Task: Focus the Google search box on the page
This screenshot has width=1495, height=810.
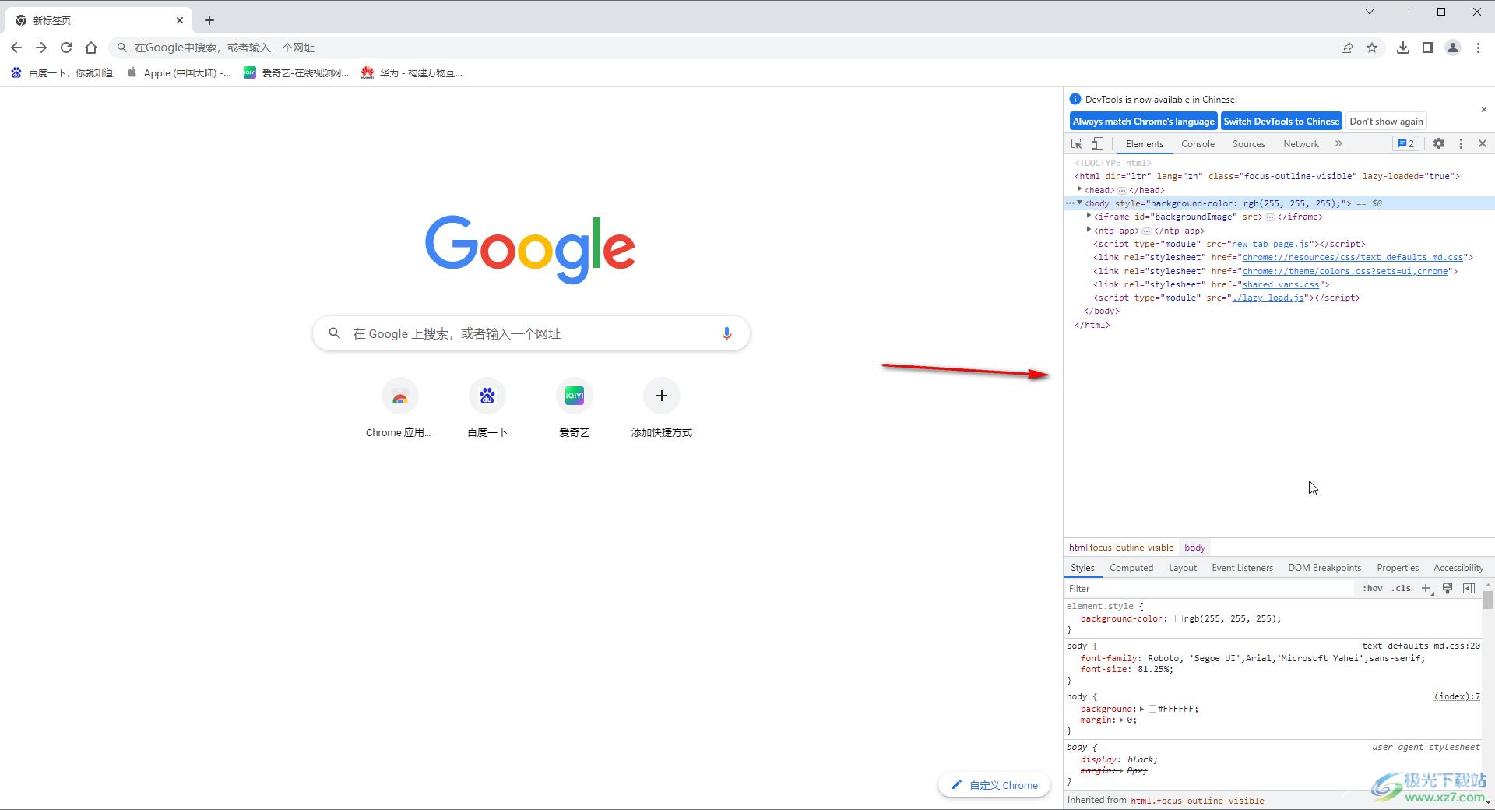Action: 531,333
